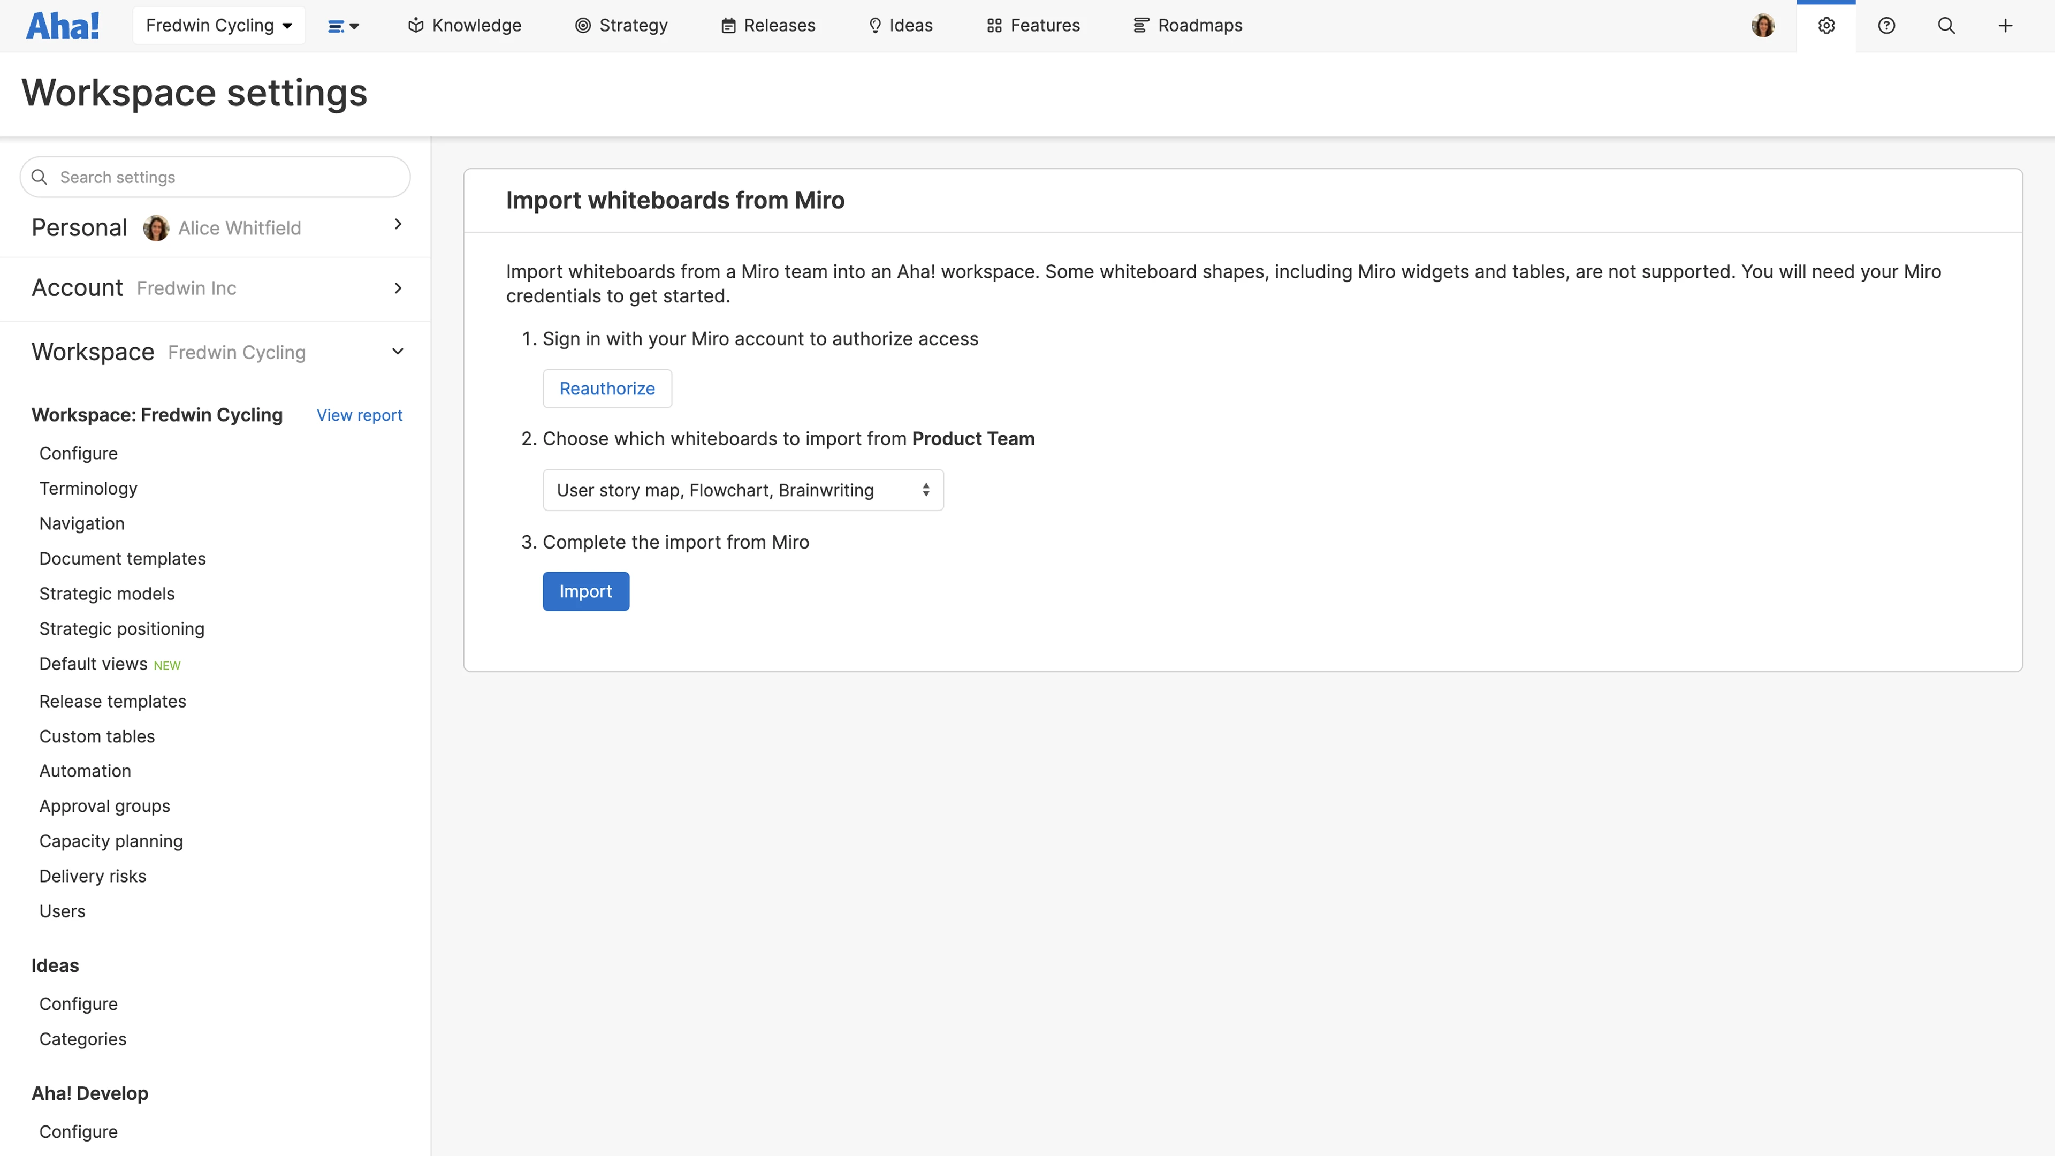Viewport: 2055px width, 1156px height.
Task: Click the search magnifier in top bar
Action: coord(1946,26)
